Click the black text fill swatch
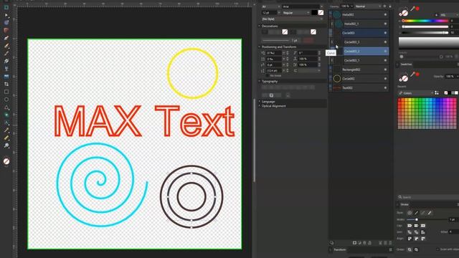Viewport: 459px width, 258px height. click(314, 13)
